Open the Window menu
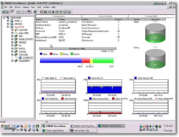 tap(46, 7)
